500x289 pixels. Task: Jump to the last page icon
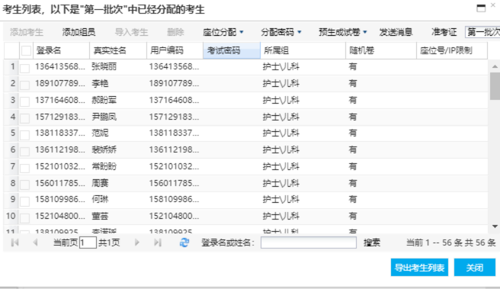coord(158,243)
